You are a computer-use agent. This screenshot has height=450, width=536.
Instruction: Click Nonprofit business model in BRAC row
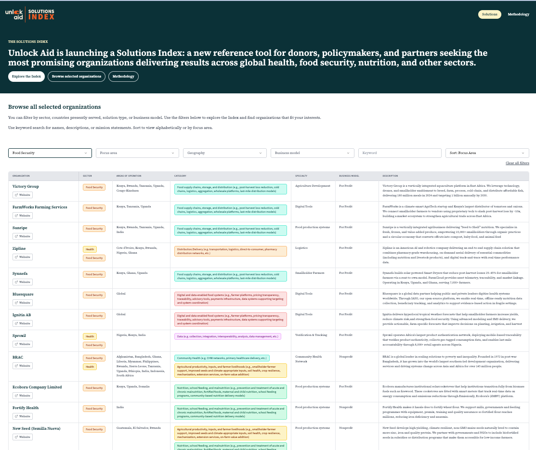click(346, 357)
